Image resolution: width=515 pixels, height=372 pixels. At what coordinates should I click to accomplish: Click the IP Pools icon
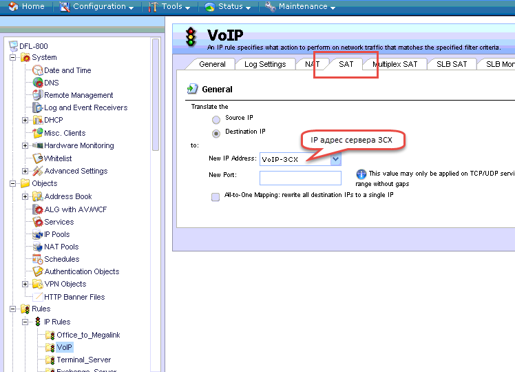tap(38, 234)
